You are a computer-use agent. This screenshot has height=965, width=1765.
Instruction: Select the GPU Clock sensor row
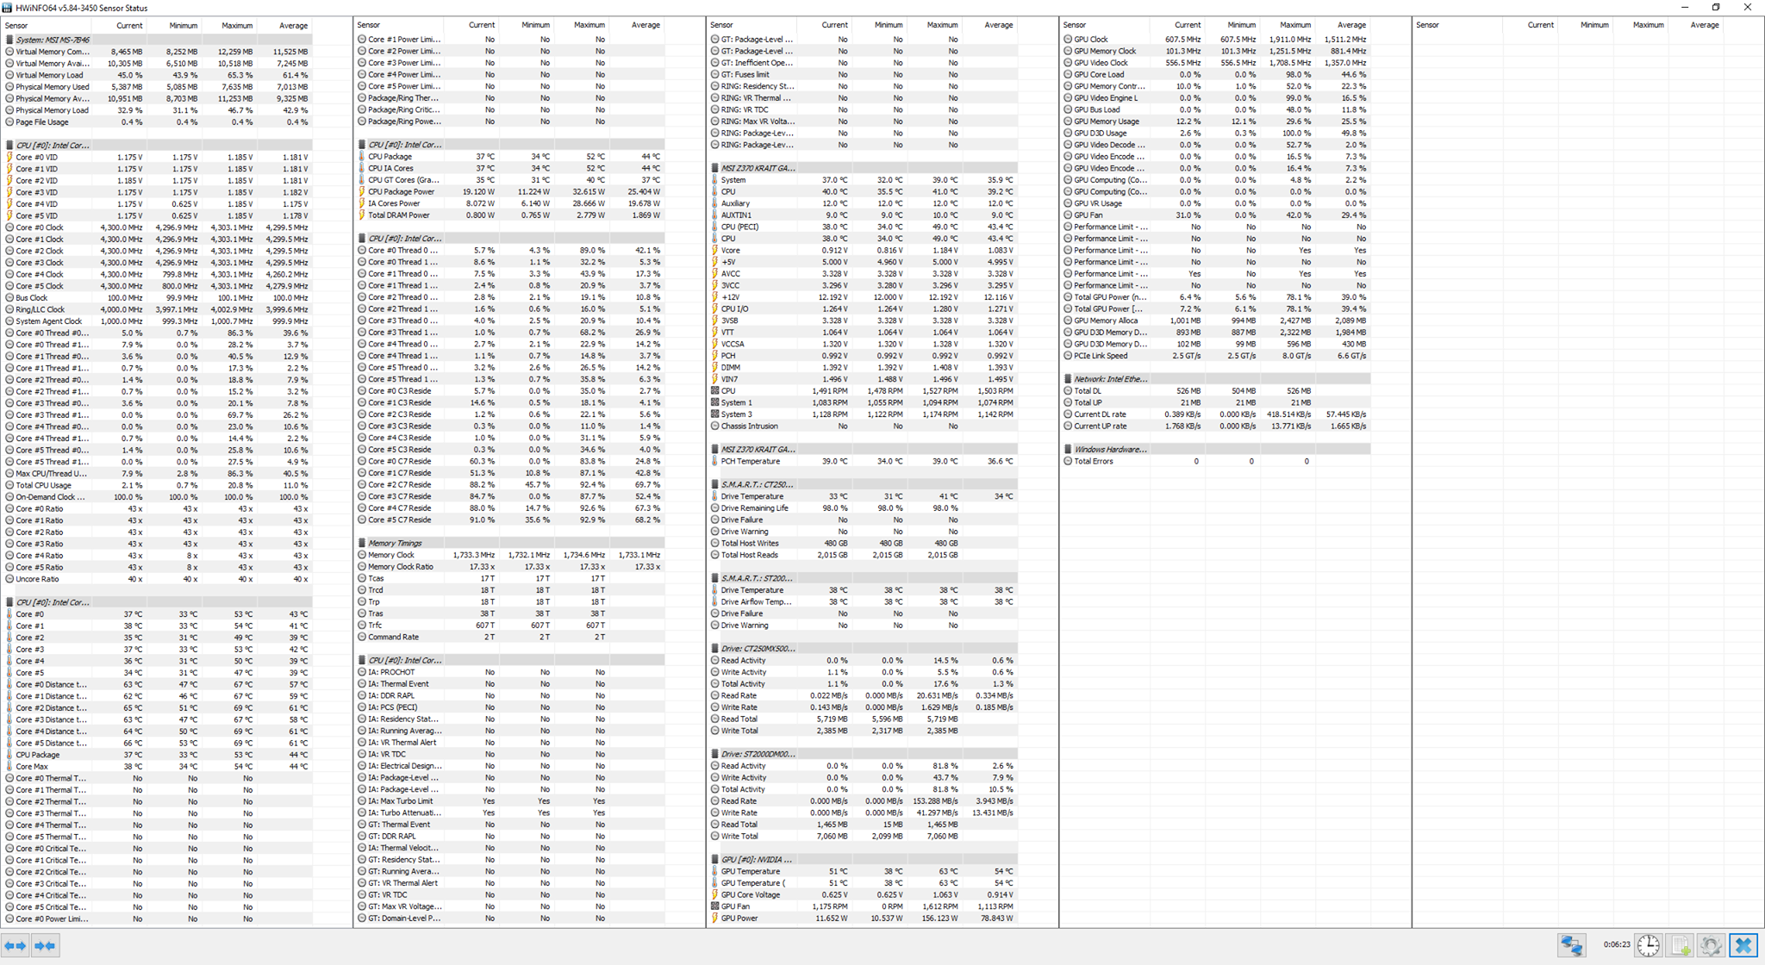1091,40
